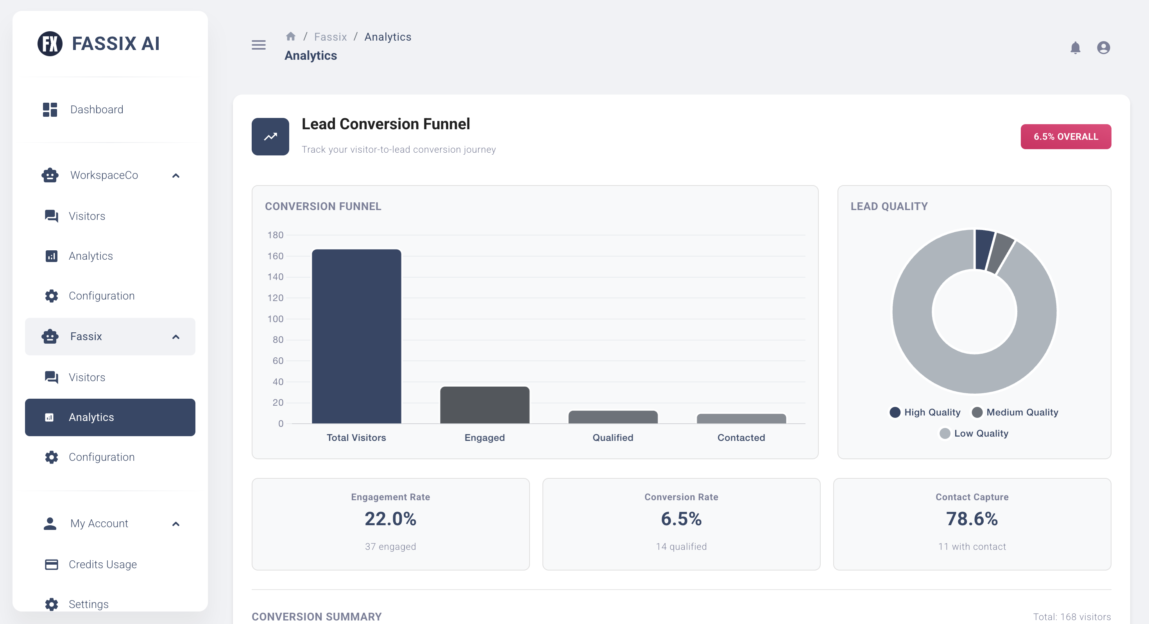
Task: Select Analytics in the Fassix sidebar menu
Action: [91, 417]
